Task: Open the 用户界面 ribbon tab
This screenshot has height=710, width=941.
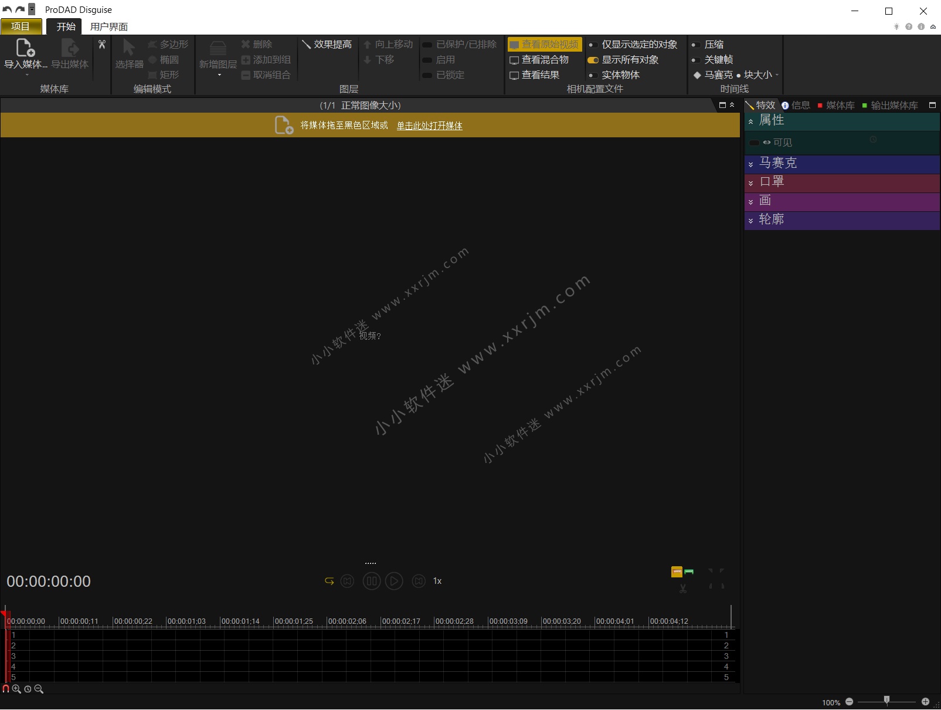Action: 108,26
